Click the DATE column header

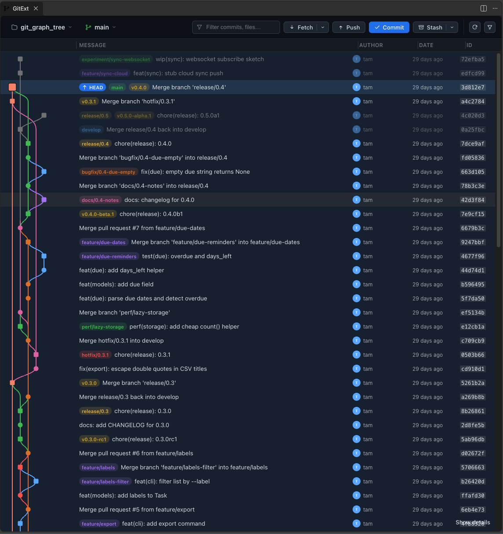[x=426, y=45]
